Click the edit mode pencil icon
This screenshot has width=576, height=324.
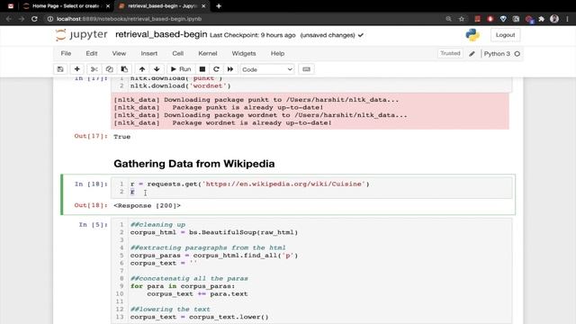472,54
